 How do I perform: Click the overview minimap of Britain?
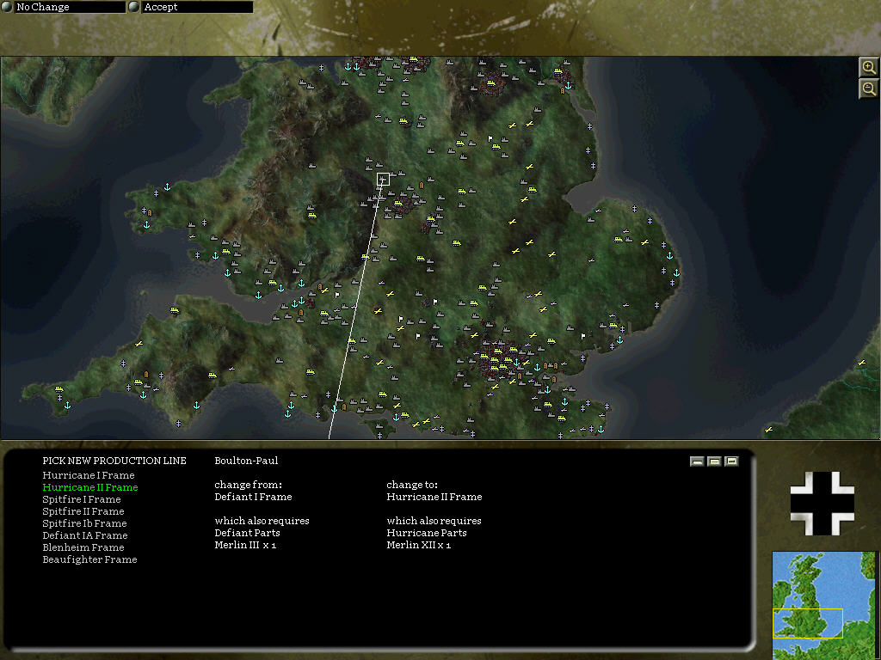823,605
